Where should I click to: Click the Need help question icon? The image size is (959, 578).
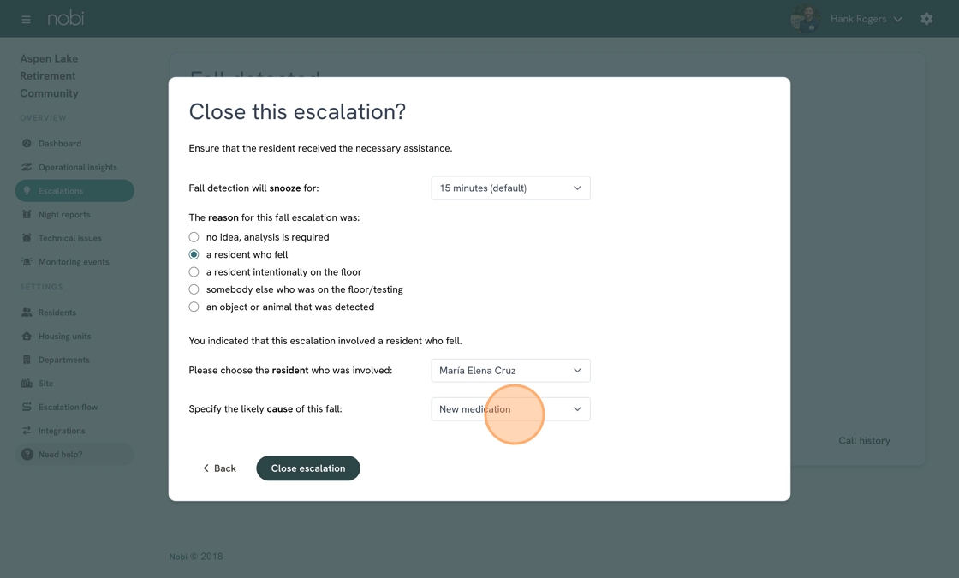pyautogui.click(x=27, y=455)
